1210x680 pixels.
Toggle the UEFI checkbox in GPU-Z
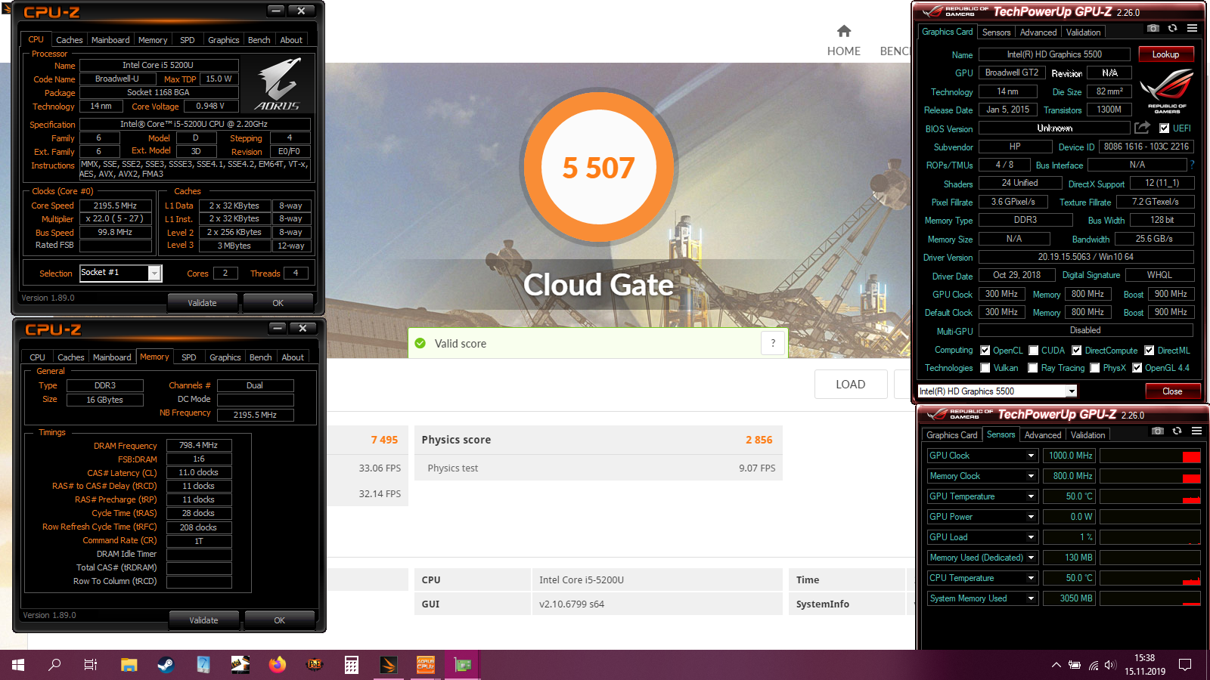1165,128
